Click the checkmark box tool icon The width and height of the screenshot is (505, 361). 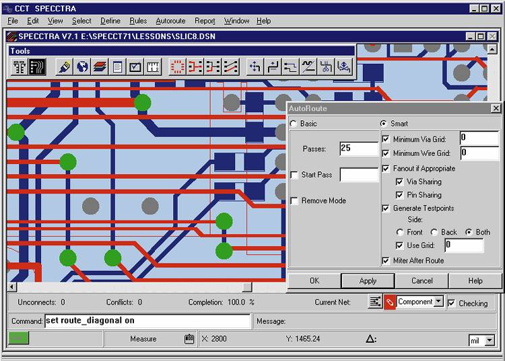tap(135, 67)
